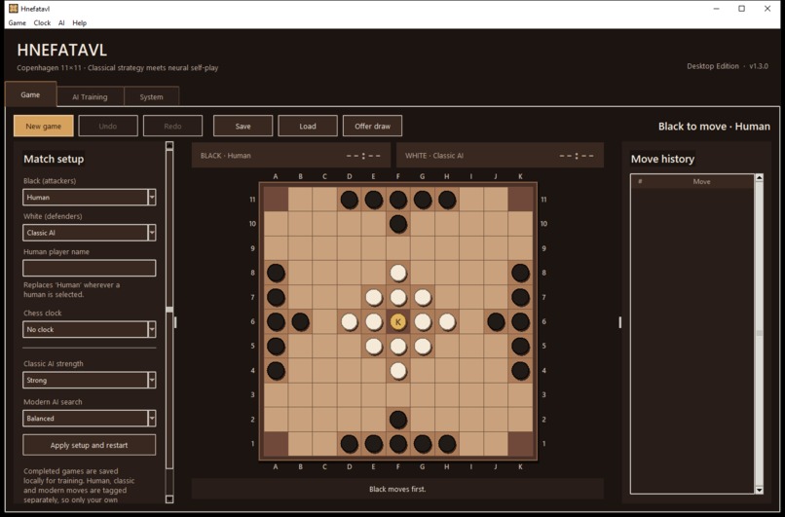Select the white defender on F4
785x517 pixels.
pos(398,371)
